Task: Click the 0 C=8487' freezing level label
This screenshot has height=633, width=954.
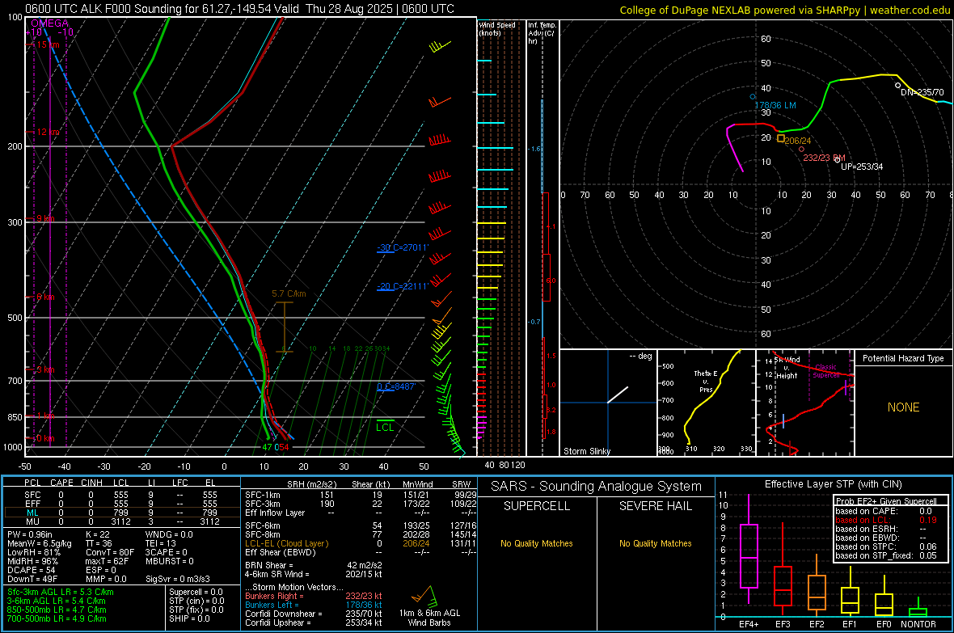Action: click(396, 386)
